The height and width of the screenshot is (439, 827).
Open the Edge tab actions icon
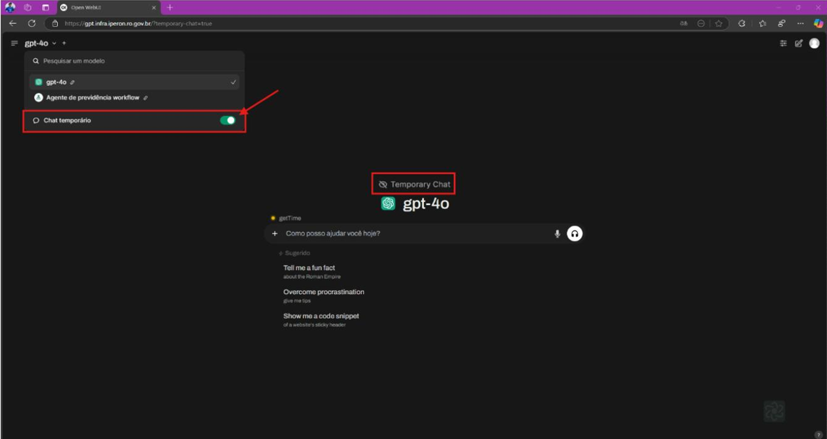[x=45, y=8]
